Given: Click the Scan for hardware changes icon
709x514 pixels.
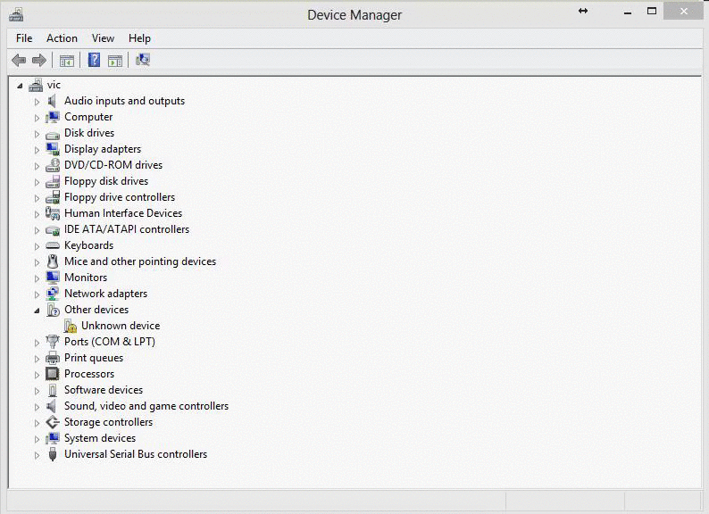Looking at the screenshot, I should [143, 60].
